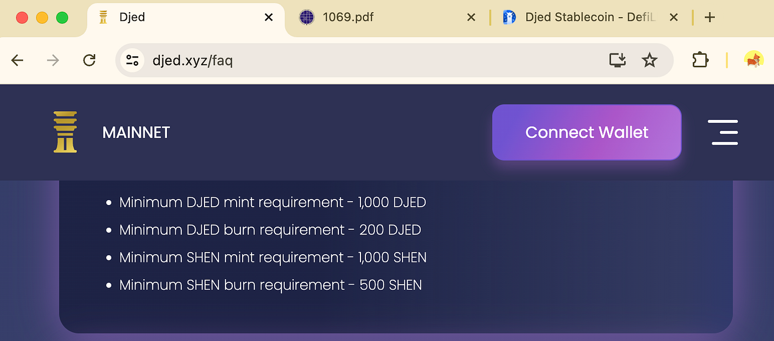Click the install app icon in address bar
This screenshot has width=774, height=341.
[618, 60]
